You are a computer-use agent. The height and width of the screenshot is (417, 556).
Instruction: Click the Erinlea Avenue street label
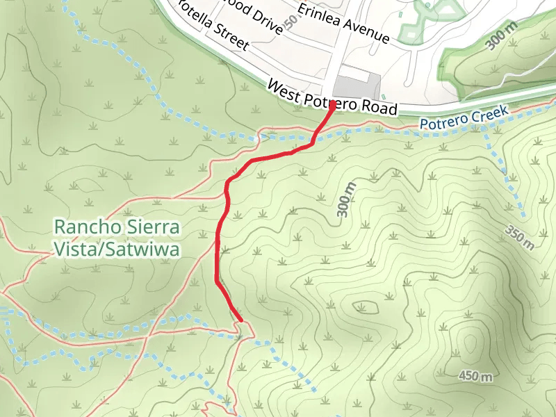[x=343, y=24]
